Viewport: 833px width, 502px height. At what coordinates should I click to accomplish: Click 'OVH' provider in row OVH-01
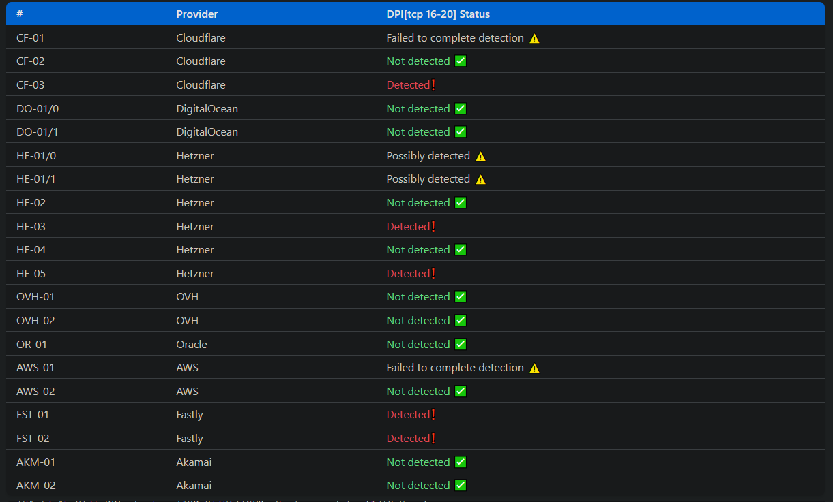[188, 296]
